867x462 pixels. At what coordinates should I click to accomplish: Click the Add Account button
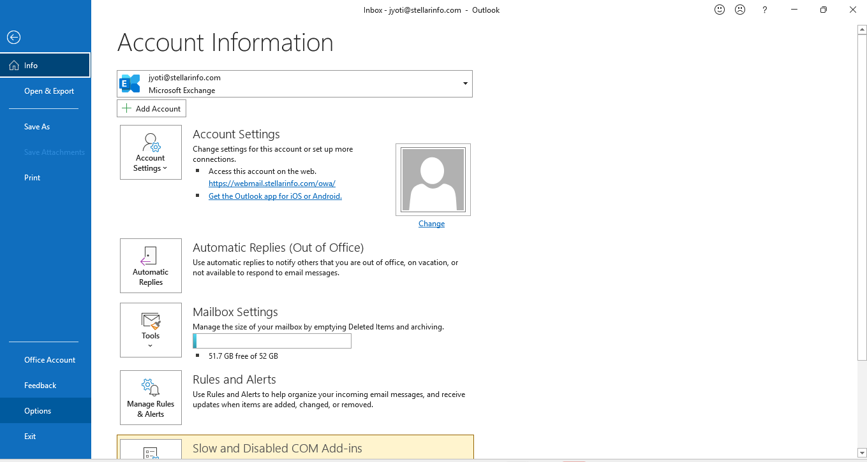pyautogui.click(x=151, y=108)
